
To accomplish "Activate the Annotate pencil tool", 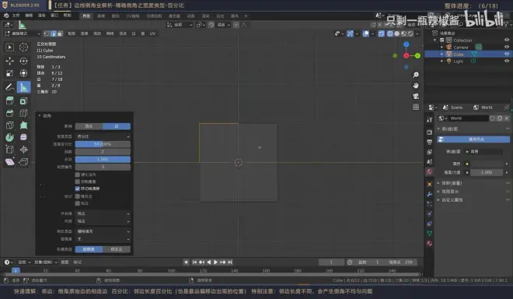I will (x=9, y=87).
